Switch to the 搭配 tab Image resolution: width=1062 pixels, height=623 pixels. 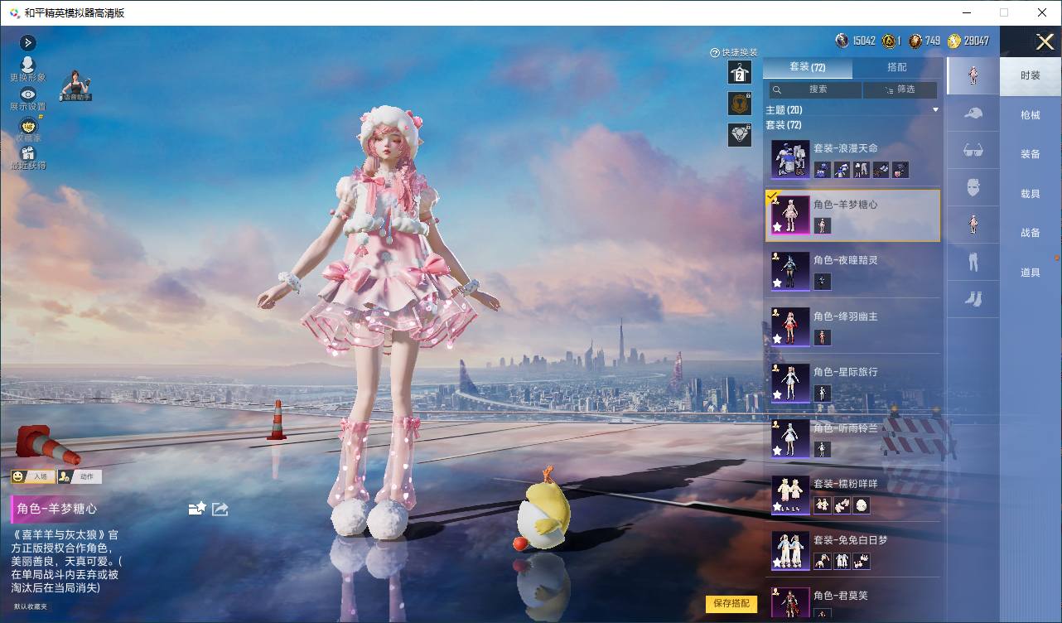[897, 67]
